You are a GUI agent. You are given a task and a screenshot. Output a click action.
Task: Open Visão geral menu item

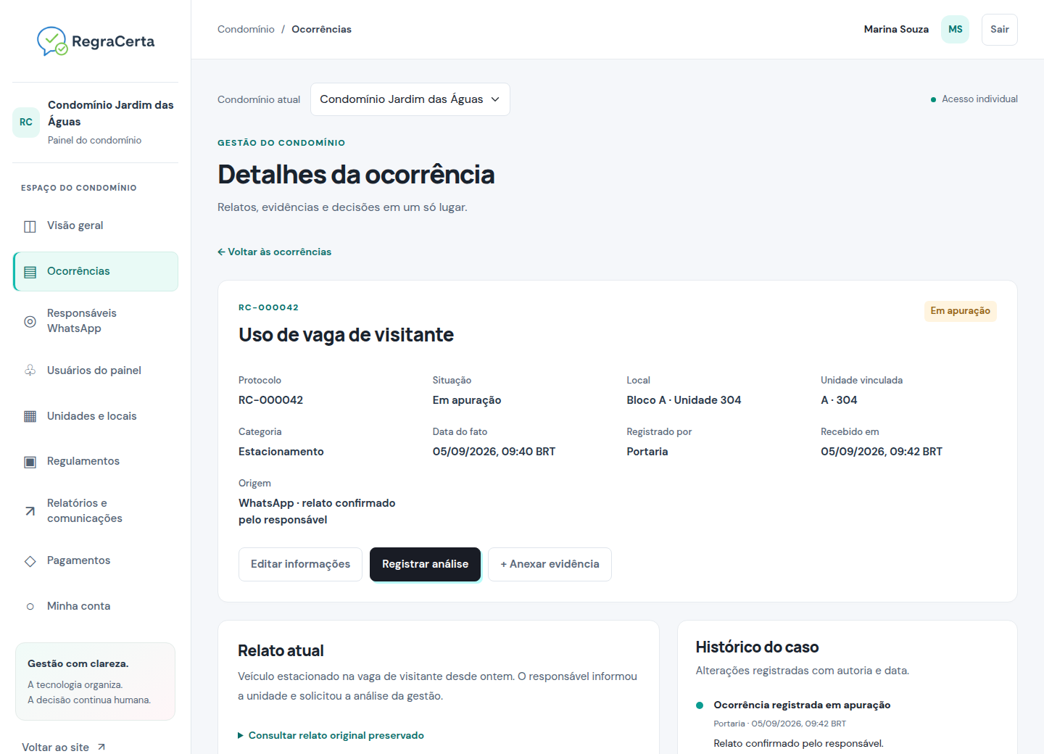point(96,225)
